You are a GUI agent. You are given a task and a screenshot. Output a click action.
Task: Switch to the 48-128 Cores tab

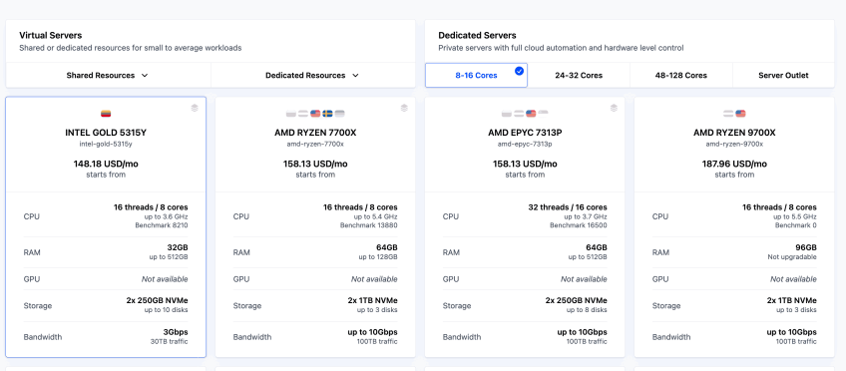681,76
